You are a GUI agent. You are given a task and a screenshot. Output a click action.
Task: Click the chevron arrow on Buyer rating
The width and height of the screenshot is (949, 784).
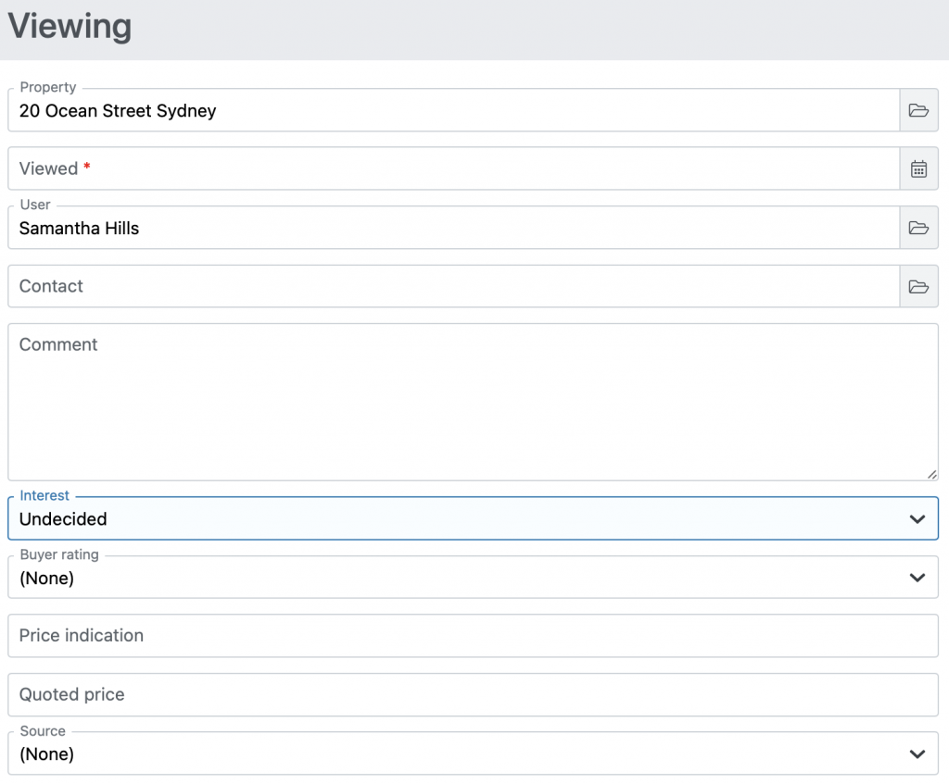[917, 578]
